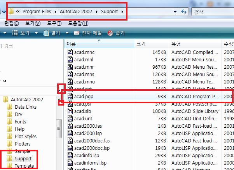Select the acad.slb file name
This screenshot has width=234, height=170.
coord(82,111)
